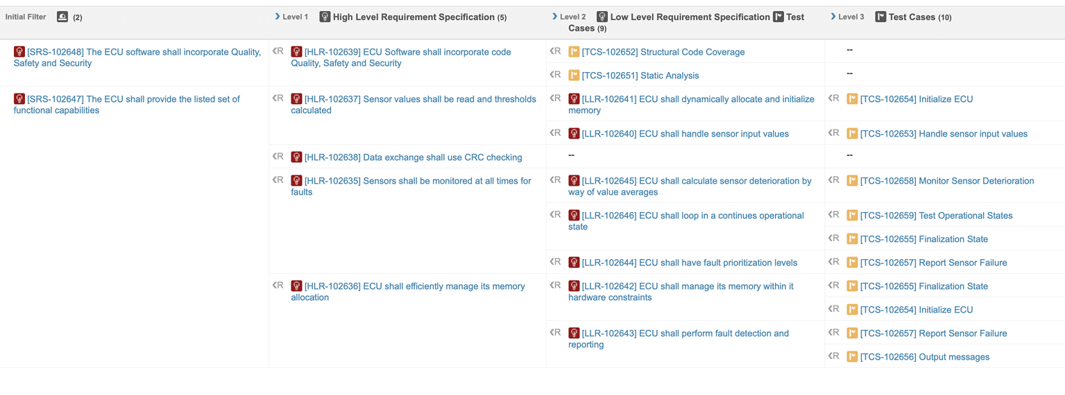Image resolution: width=1065 pixels, height=395 pixels.
Task: Click the relation arrow icon next to HLR-102638
Action: click(278, 157)
